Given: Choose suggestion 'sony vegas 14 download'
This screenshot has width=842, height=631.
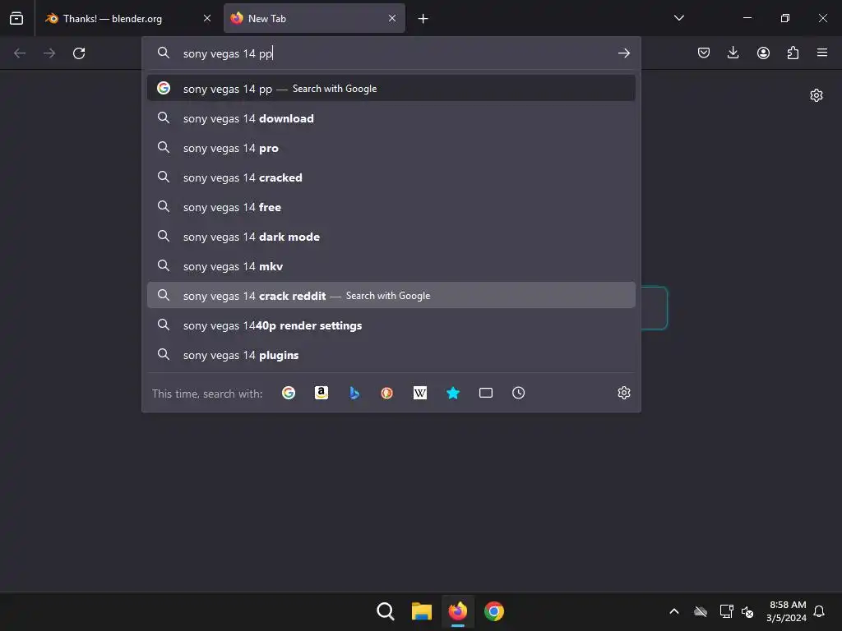Looking at the screenshot, I should tap(391, 118).
